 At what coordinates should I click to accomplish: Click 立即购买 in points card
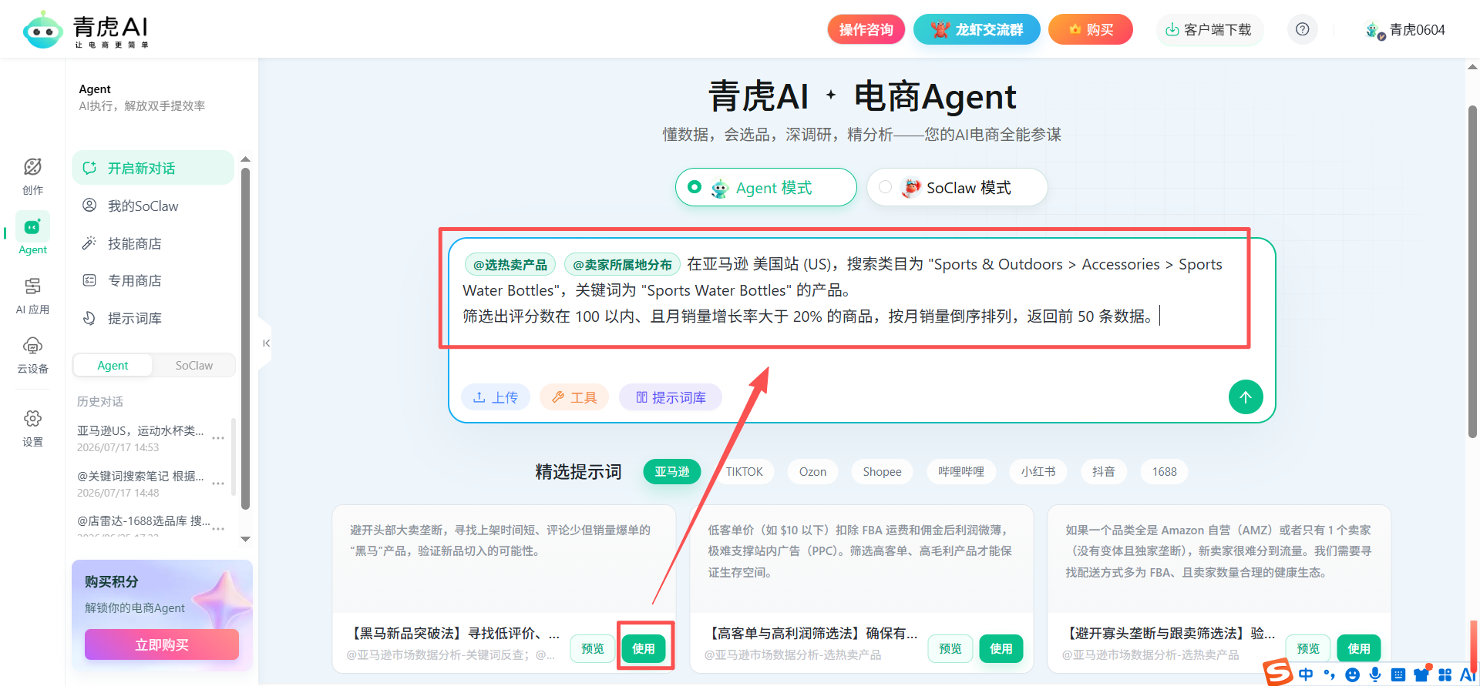162,644
